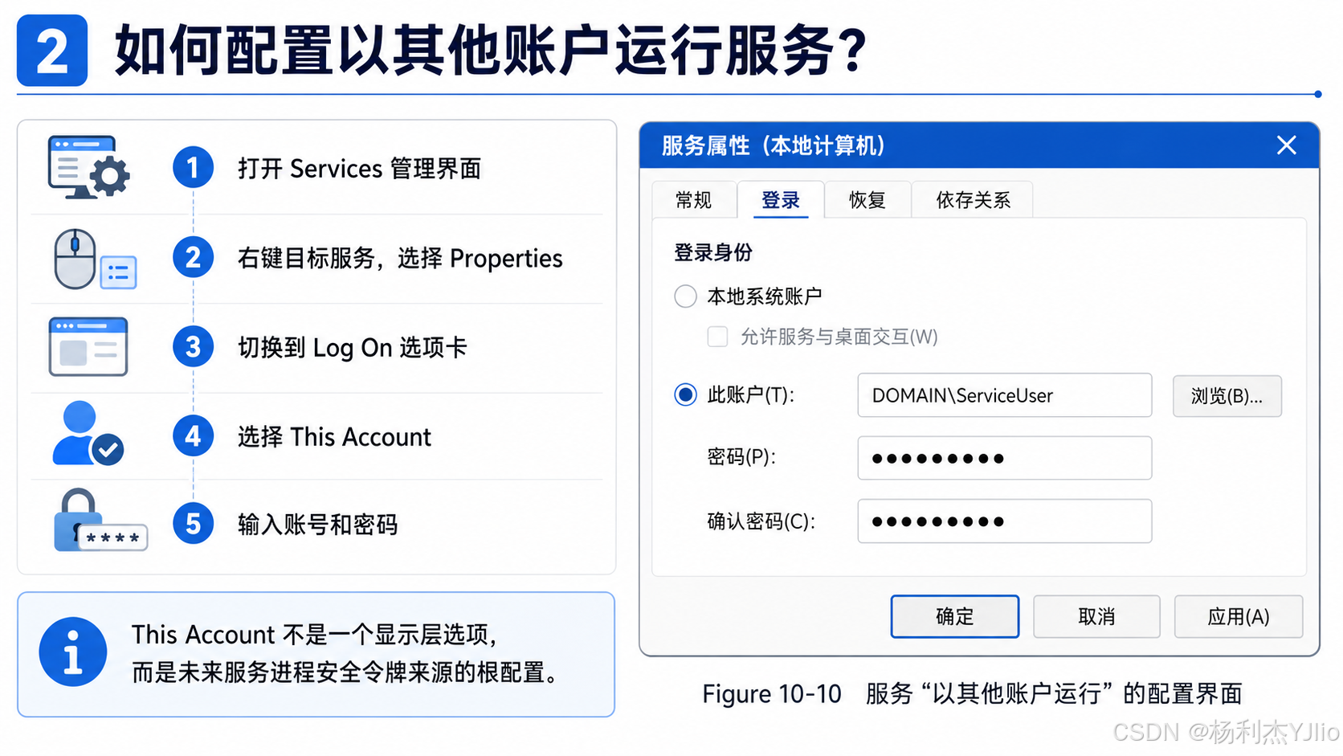Switch to the 常规 tab
Image resolution: width=1343 pixels, height=756 pixels.
(694, 200)
